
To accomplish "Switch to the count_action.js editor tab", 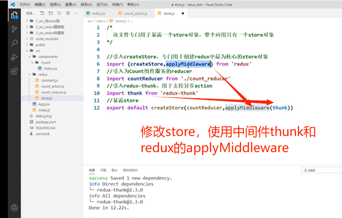I will (x=136, y=13).
